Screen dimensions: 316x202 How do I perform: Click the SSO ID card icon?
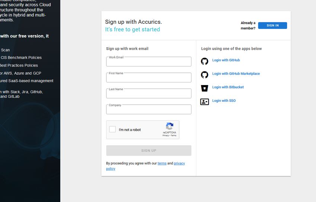204,102
